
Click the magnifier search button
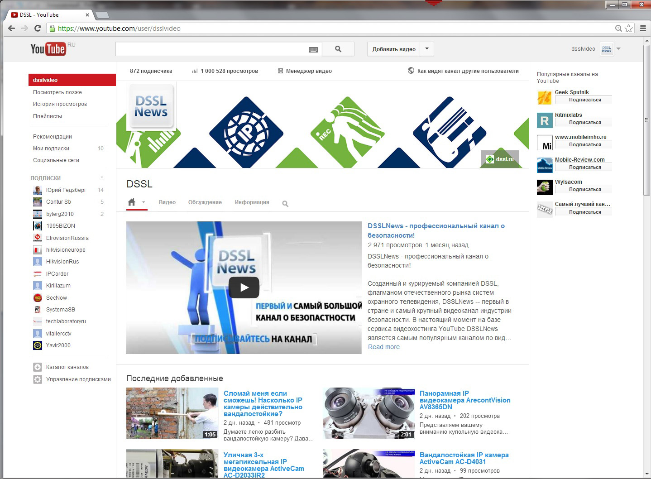pyautogui.click(x=338, y=49)
